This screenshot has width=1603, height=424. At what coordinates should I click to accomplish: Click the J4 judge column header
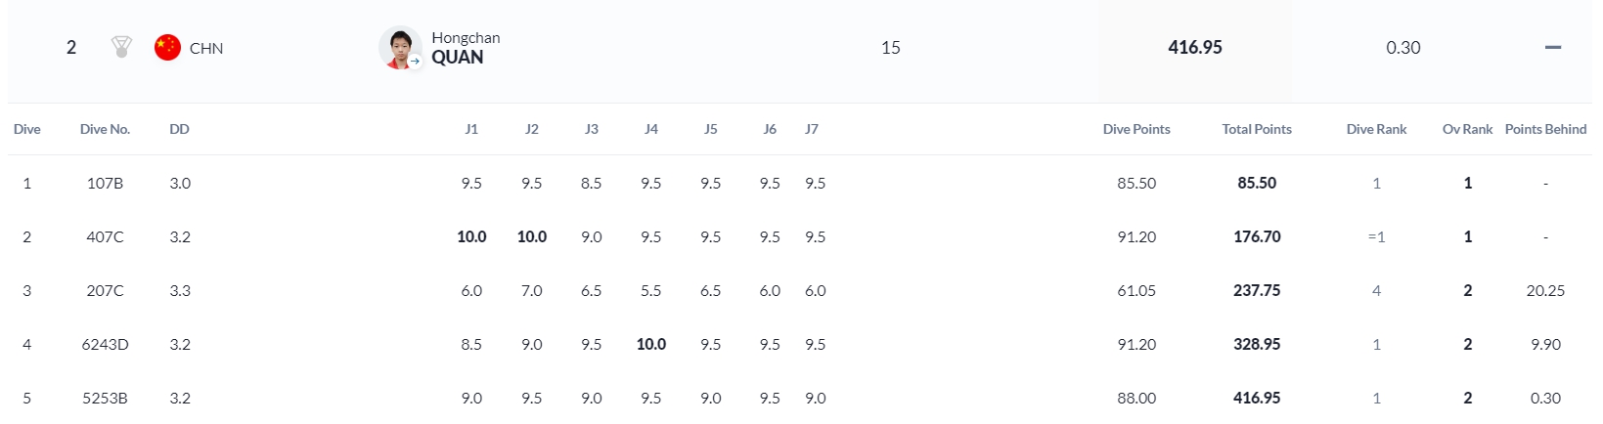pyautogui.click(x=651, y=129)
